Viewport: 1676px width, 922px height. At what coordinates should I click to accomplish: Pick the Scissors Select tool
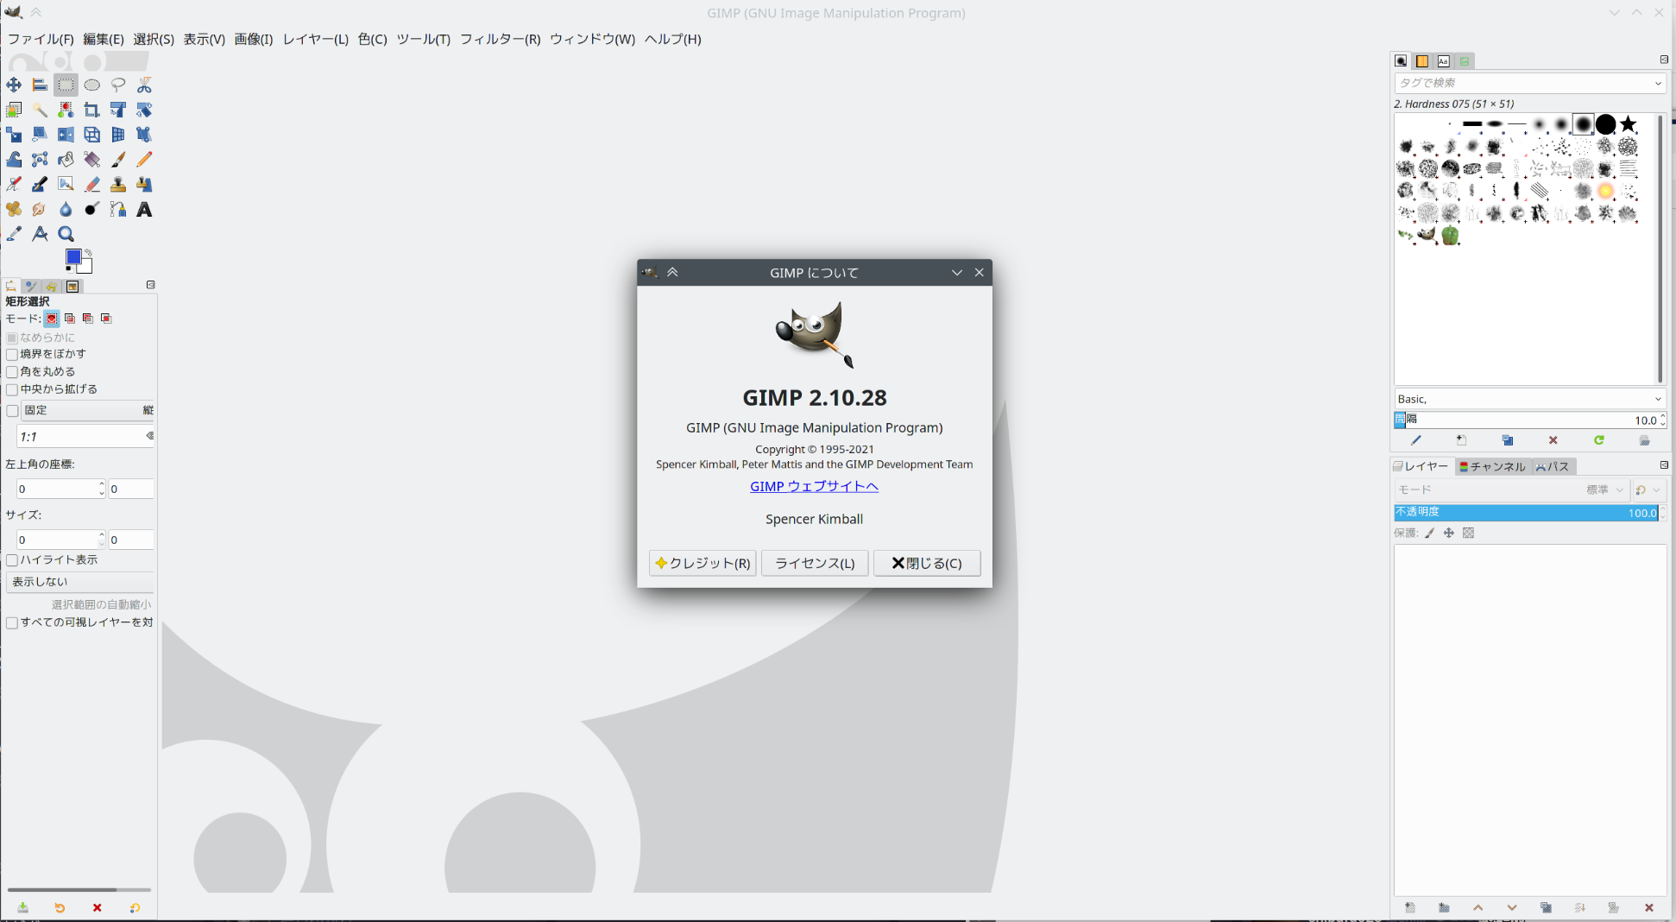pos(144,85)
